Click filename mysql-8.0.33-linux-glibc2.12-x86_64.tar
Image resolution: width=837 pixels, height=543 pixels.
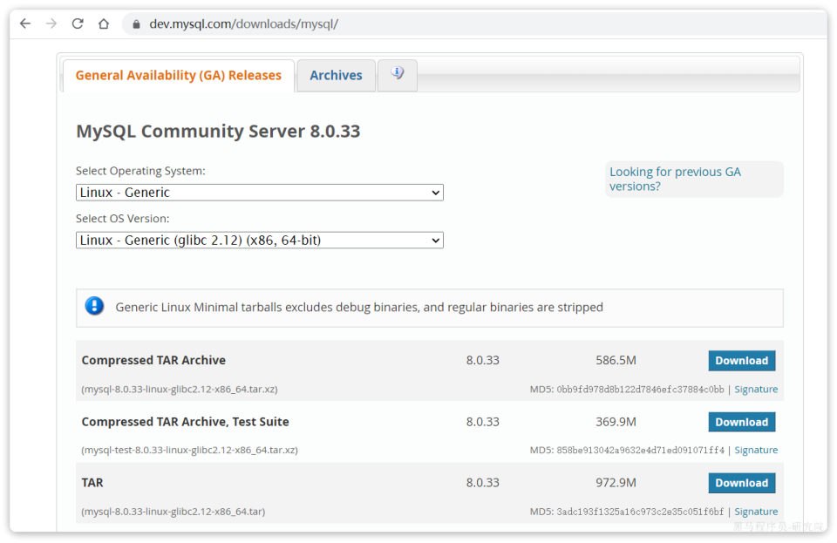(173, 511)
